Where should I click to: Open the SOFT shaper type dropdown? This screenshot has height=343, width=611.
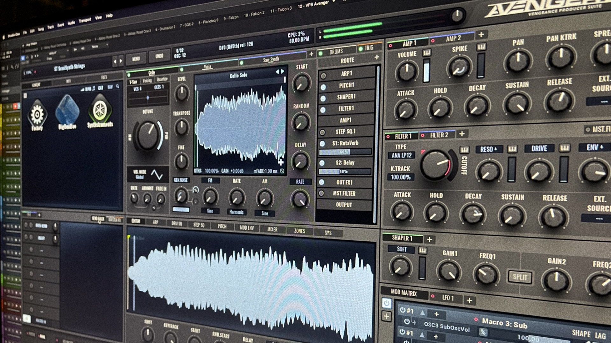[402, 249]
